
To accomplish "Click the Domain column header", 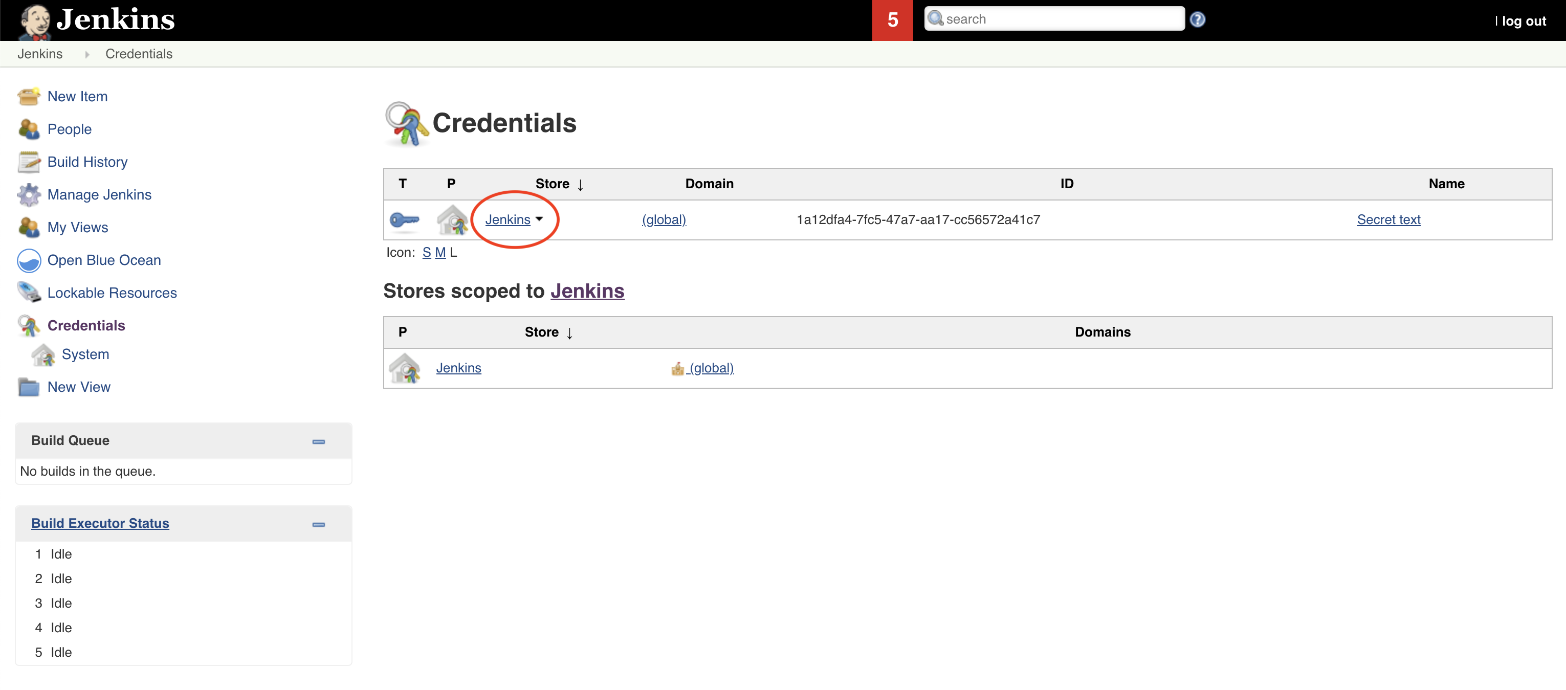I will tap(710, 184).
